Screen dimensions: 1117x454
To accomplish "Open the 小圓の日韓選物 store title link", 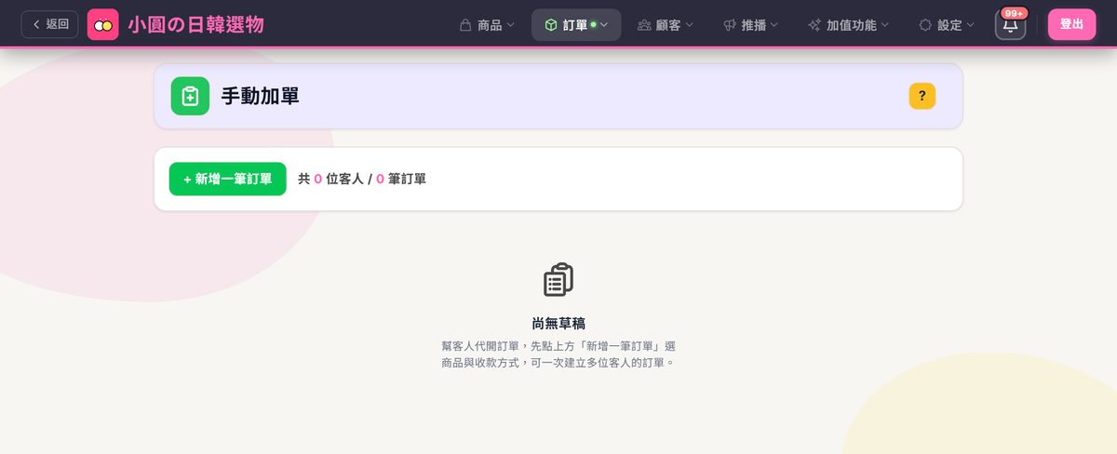I will click(195, 24).
